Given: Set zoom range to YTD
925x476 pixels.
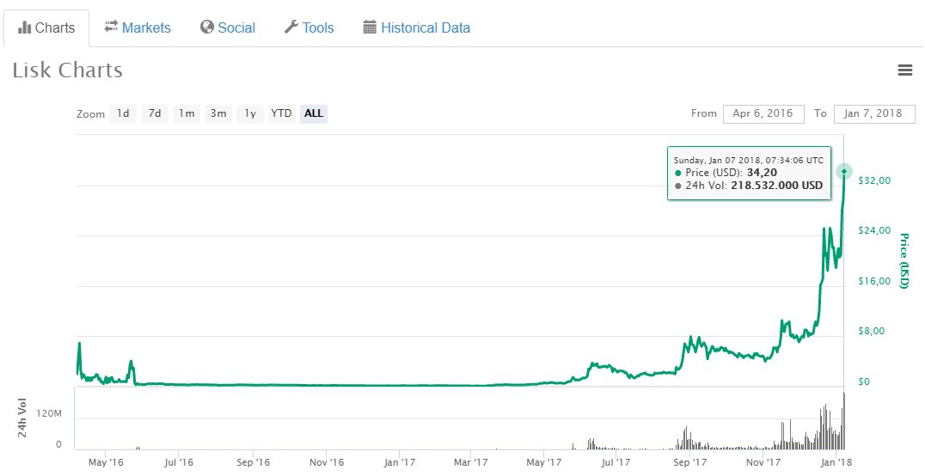Looking at the screenshot, I should (x=281, y=113).
